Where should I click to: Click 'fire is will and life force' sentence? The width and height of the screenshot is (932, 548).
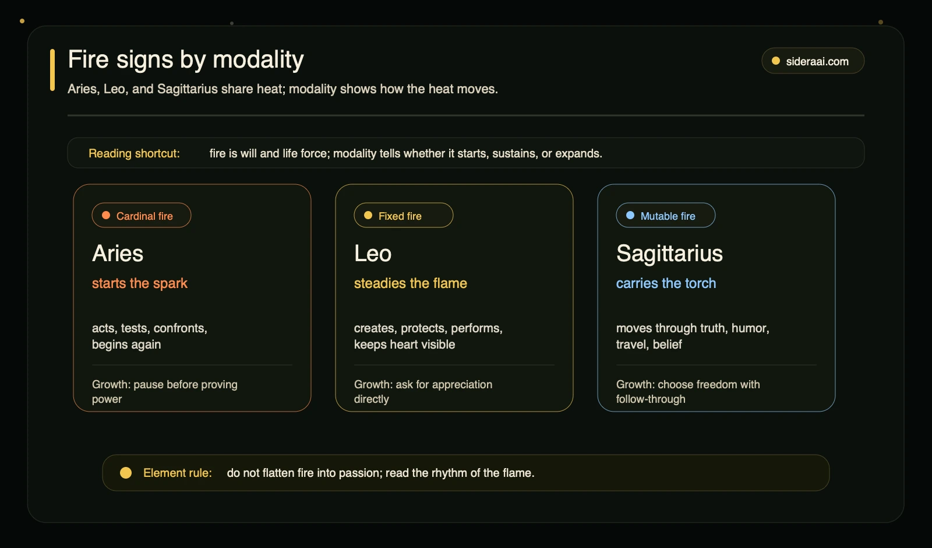(406, 153)
